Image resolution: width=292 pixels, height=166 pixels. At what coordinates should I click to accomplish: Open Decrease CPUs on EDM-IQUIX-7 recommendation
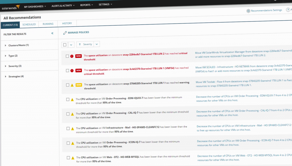click(x=244, y=98)
